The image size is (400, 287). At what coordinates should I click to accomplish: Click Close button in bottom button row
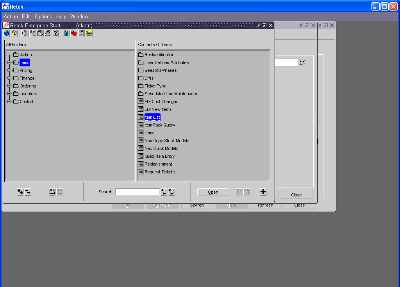point(300,206)
